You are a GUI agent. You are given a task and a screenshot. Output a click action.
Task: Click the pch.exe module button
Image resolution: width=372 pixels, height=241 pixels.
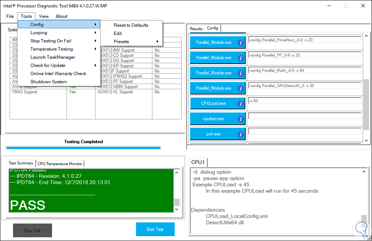coord(217,134)
